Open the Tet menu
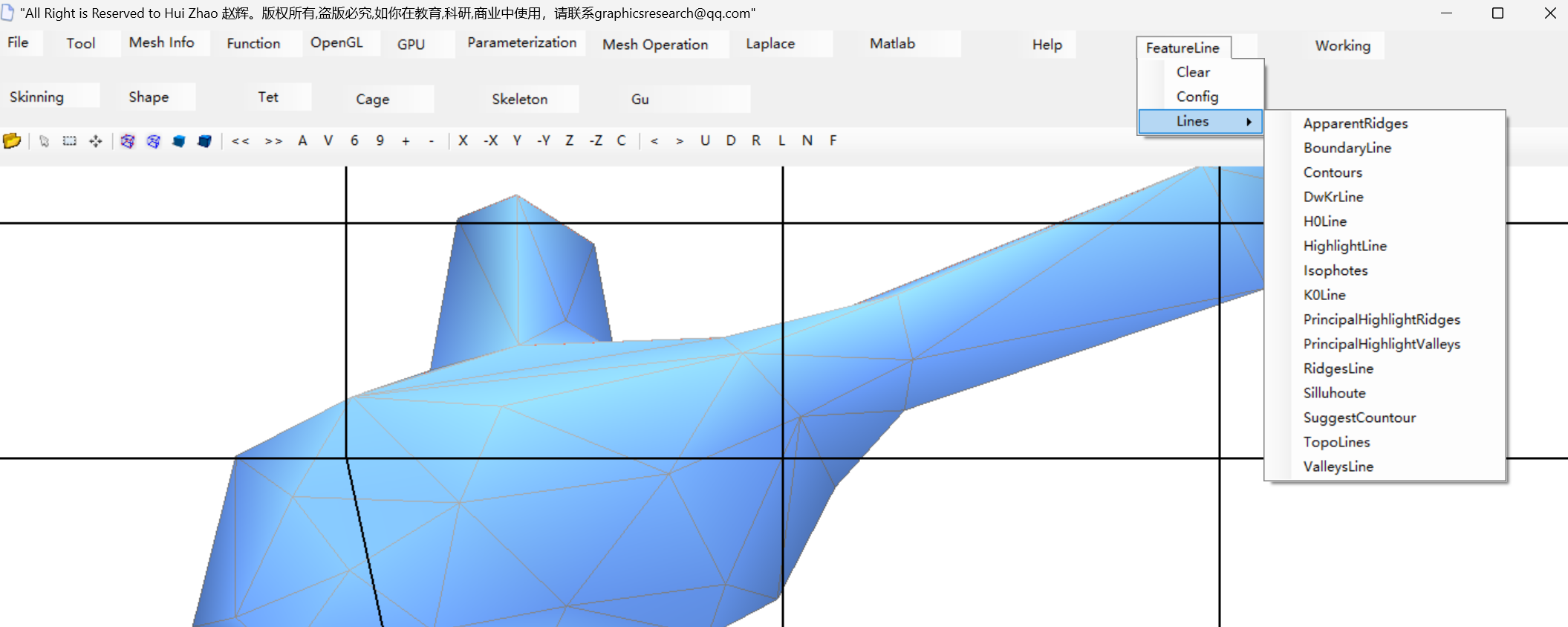This screenshot has width=1568, height=627. tap(268, 97)
